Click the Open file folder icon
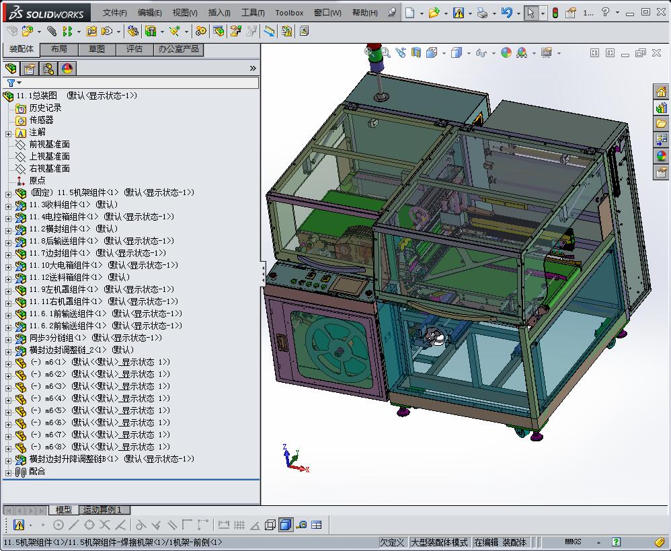The image size is (671, 551). pyautogui.click(x=434, y=12)
